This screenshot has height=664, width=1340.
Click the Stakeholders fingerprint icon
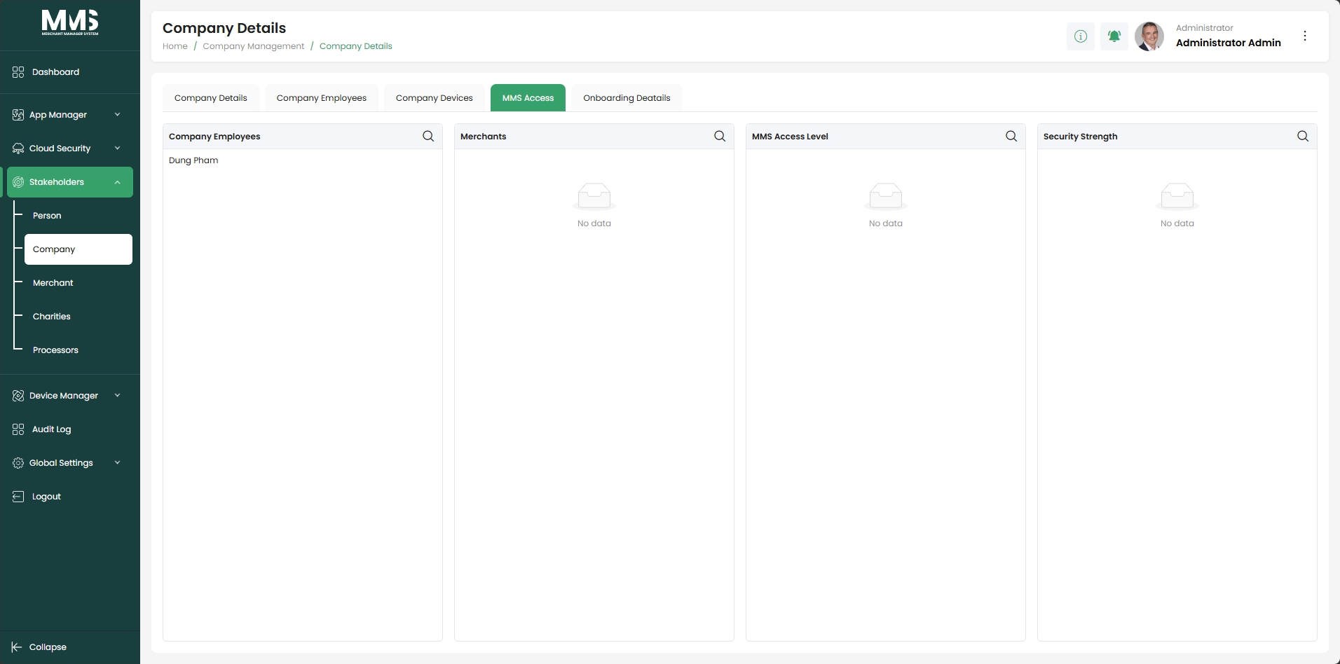point(18,182)
